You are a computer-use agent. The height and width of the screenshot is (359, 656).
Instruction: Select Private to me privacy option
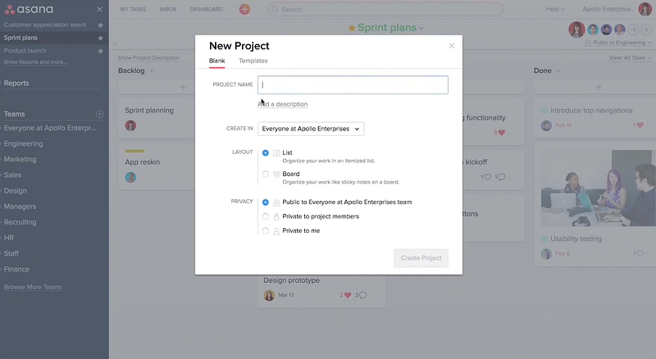[x=266, y=231]
